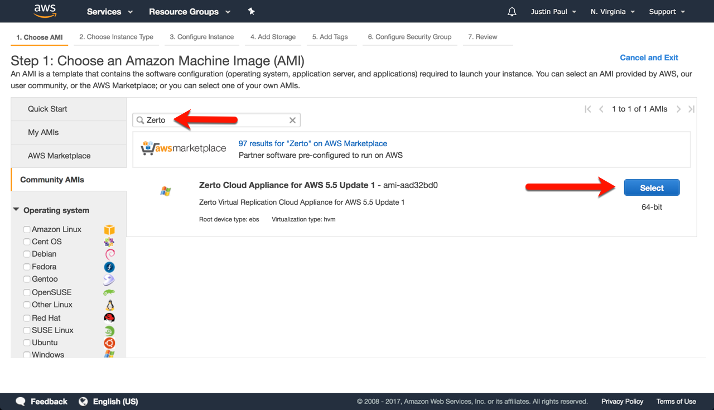Open the notifications bell icon

(512, 12)
